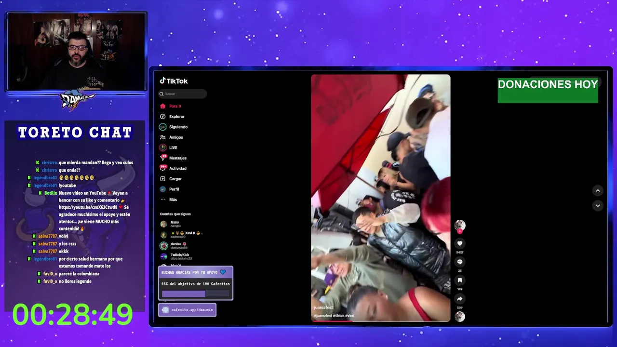This screenshot has width=617, height=347.
Task: Click the video progress bar
Action: click(x=381, y=321)
